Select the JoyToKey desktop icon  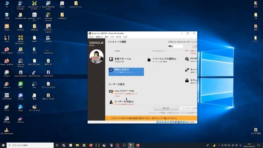click(48, 39)
